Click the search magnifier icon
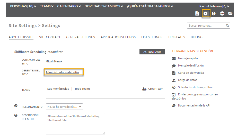The image size is (237, 140). [227, 26]
